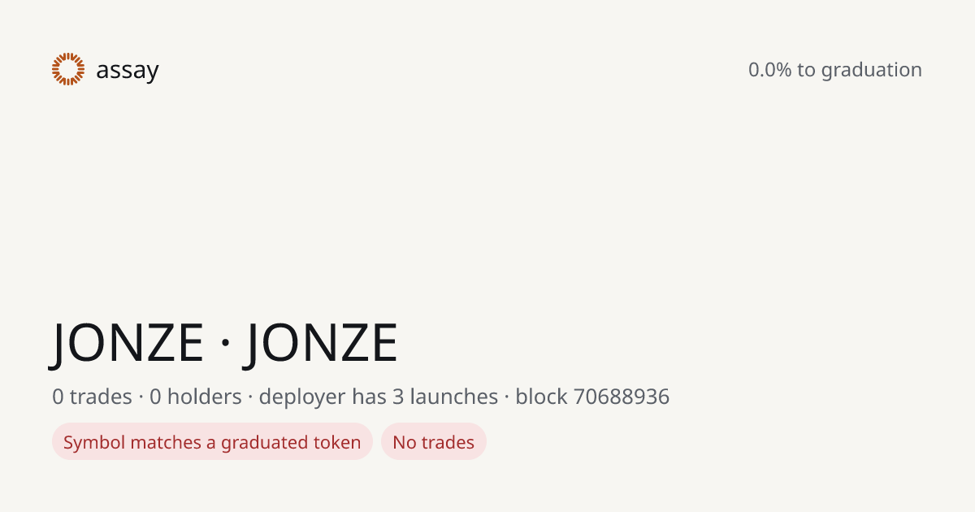This screenshot has width=975, height=512.
Task: Select the first JONZE token name
Action: (128, 342)
